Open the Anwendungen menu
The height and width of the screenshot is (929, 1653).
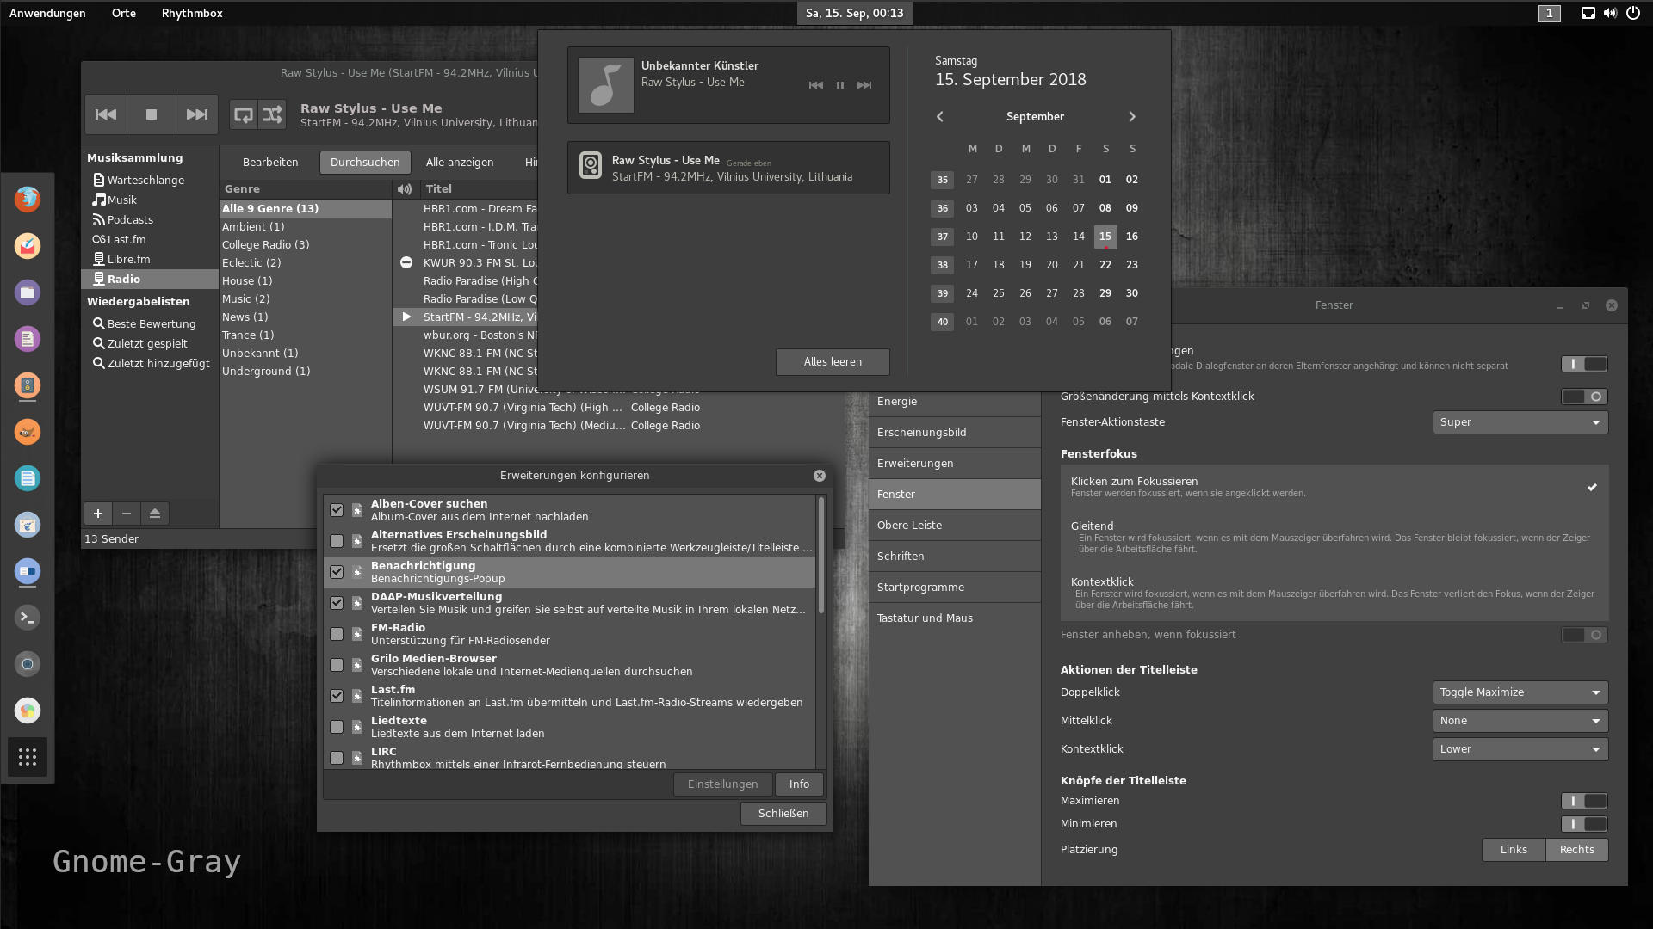(47, 13)
